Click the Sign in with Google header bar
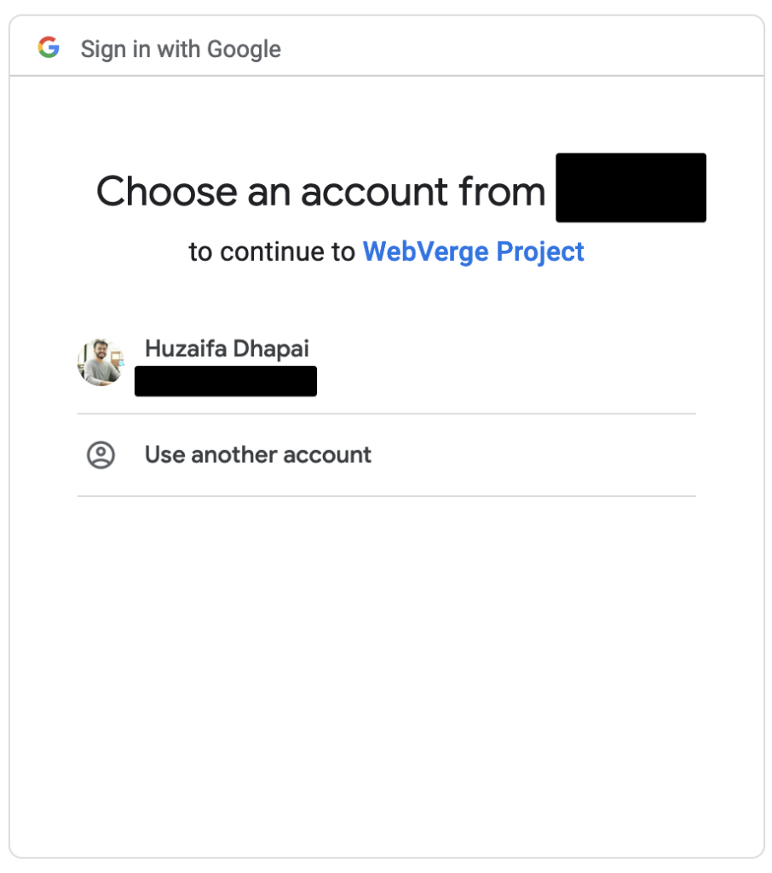 tap(386, 47)
